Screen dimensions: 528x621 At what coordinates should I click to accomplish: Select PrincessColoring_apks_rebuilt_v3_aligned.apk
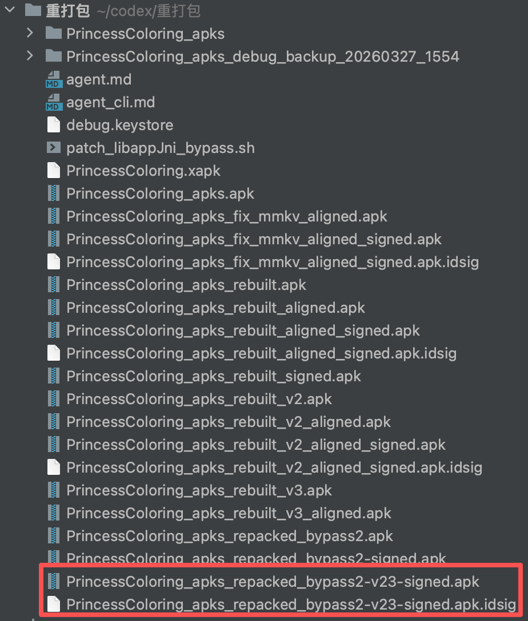tap(229, 513)
